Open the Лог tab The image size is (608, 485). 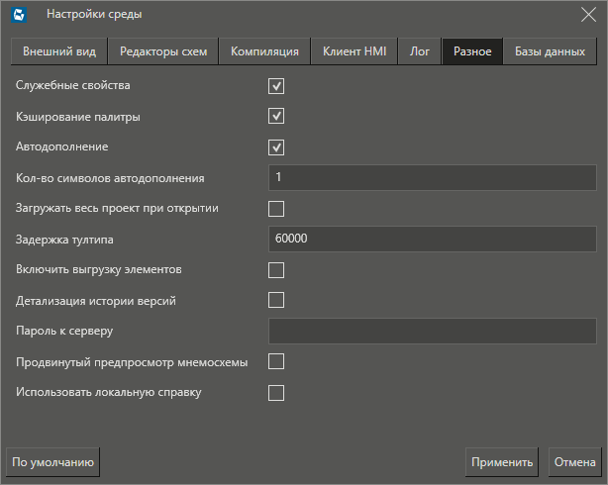pyautogui.click(x=420, y=52)
